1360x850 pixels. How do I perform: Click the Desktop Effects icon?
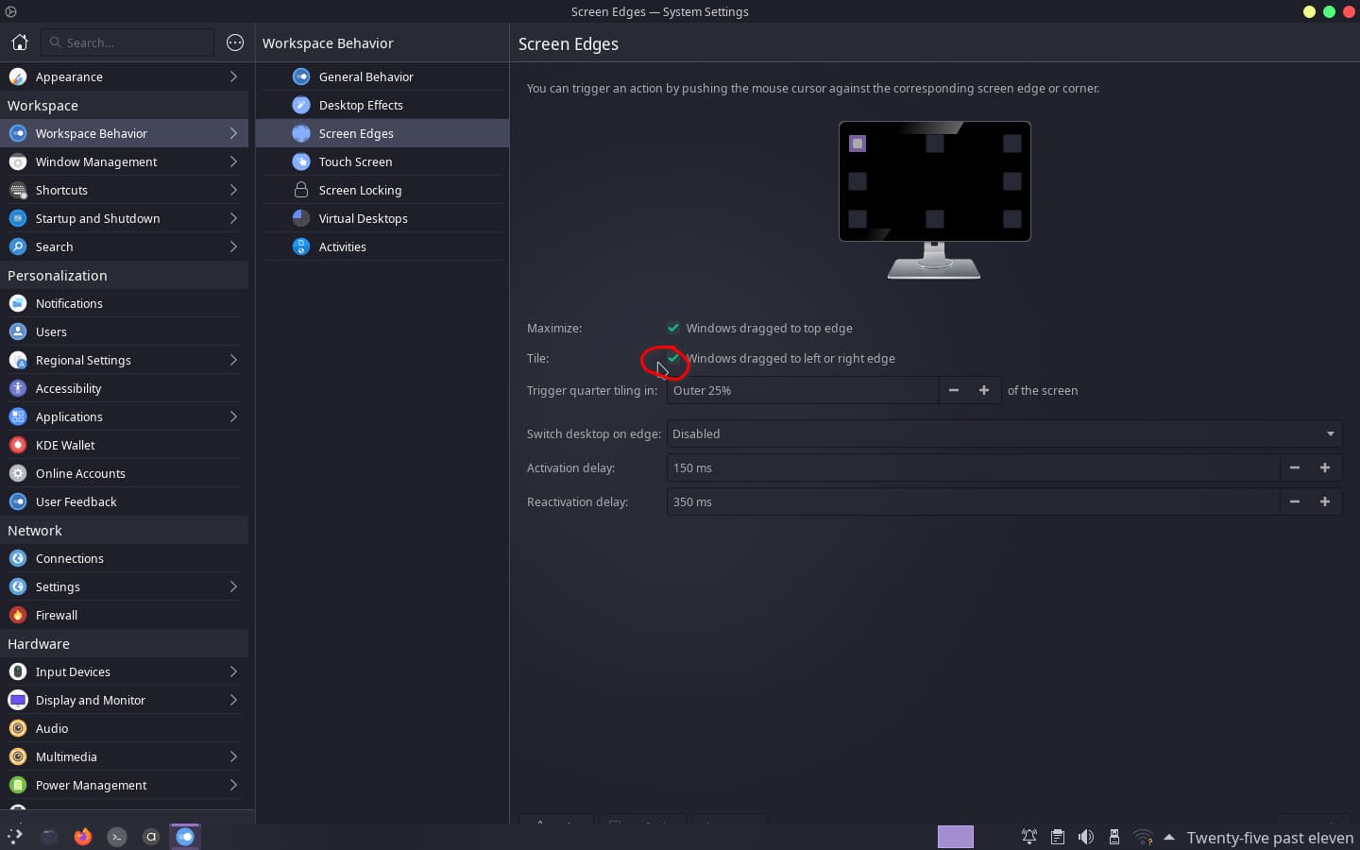point(301,105)
